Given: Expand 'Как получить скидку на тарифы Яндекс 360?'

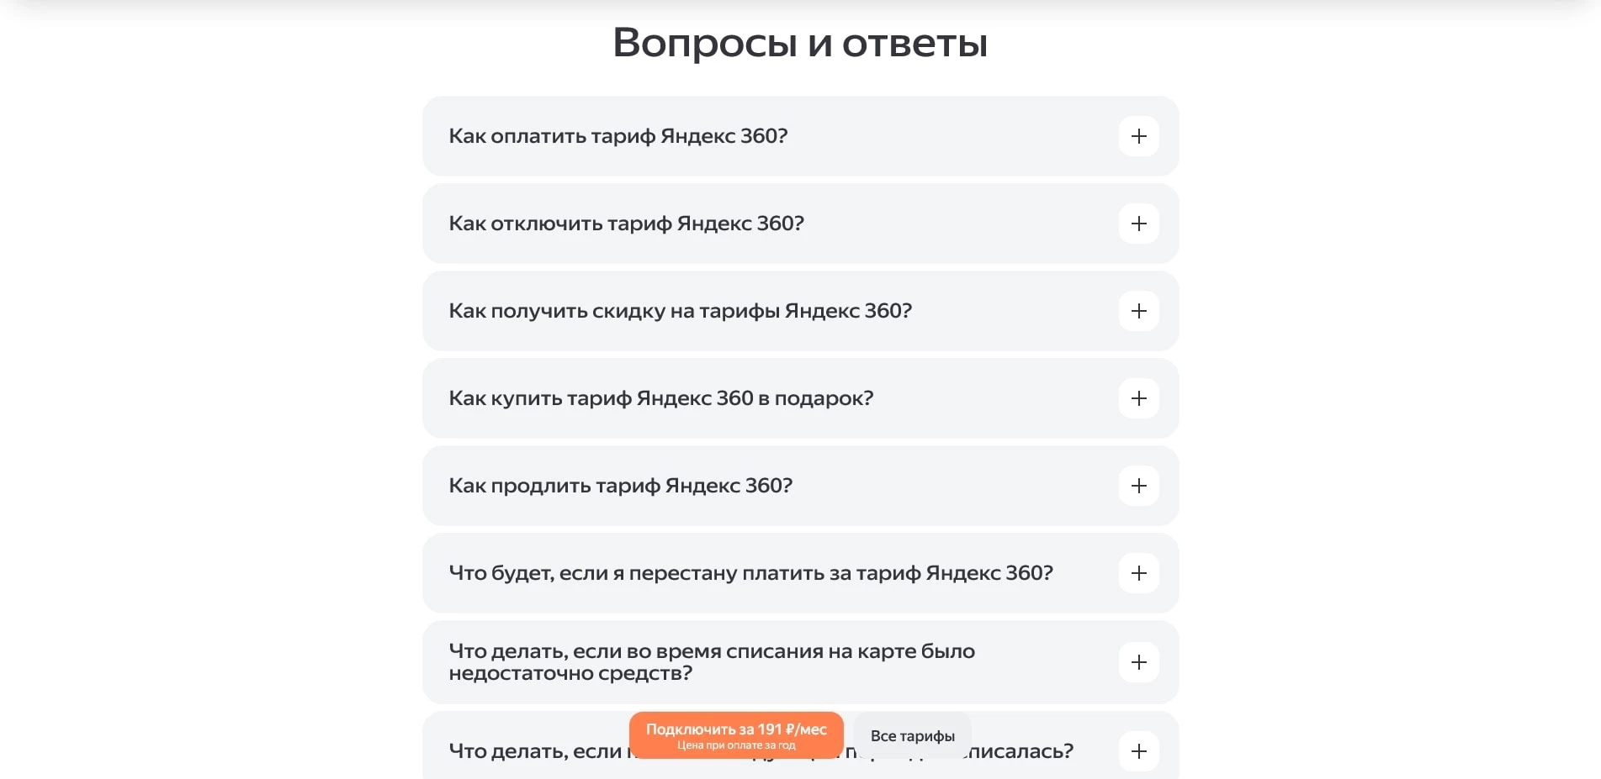Looking at the screenshot, I should [x=1139, y=311].
